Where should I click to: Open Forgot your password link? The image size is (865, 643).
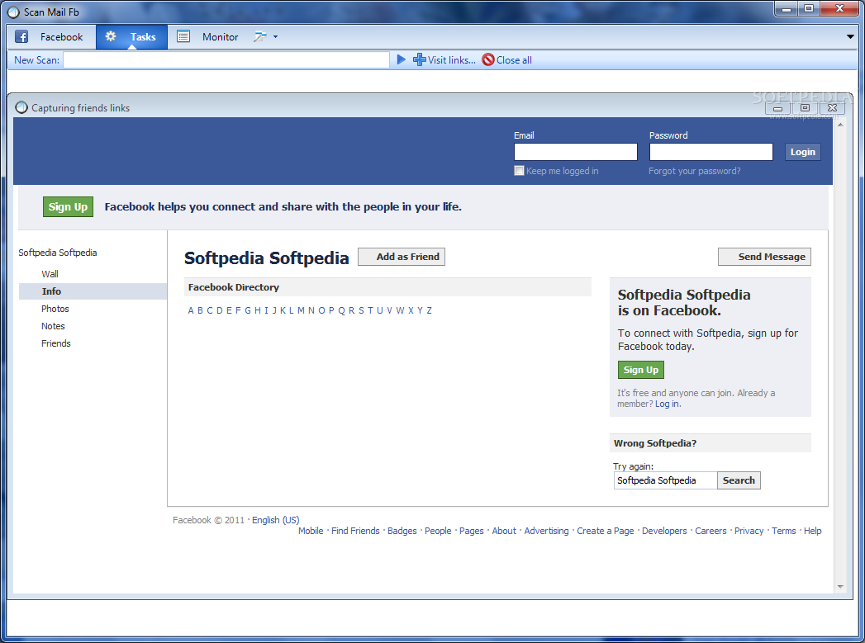point(695,171)
